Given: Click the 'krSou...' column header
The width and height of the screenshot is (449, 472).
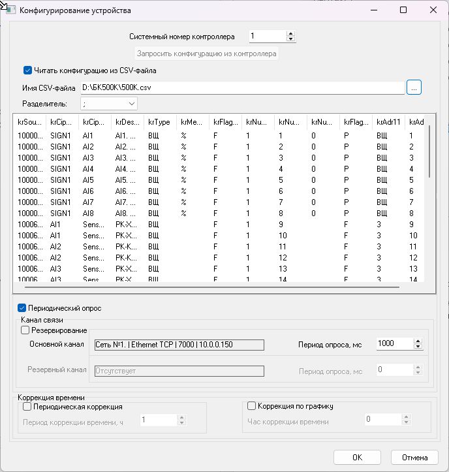Looking at the screenshot, I should point(29,122).
